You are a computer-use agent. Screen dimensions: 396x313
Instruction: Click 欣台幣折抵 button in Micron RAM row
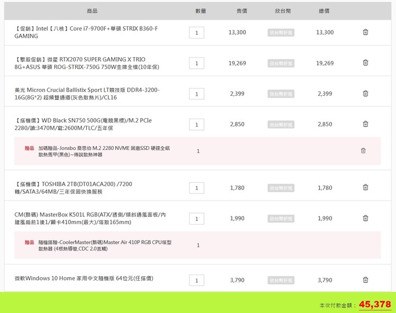281,94
